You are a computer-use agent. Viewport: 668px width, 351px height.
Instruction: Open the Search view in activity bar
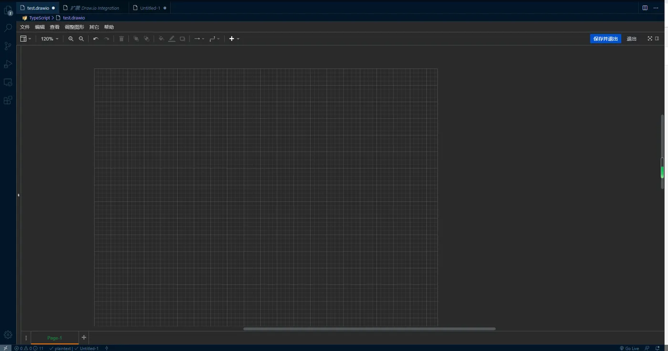[8, 28]
